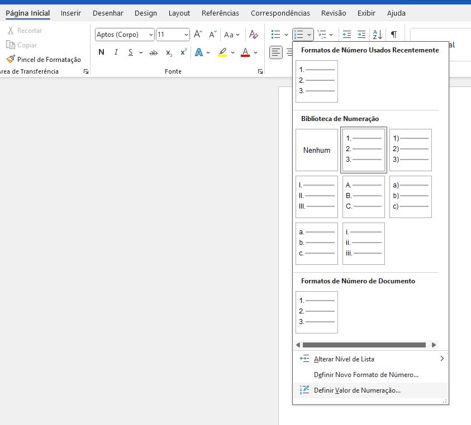The height and width of the screenshot is (425, 471).
Task: Open Área de Transferência dialog launcher
Action: [x=86, y=71]
